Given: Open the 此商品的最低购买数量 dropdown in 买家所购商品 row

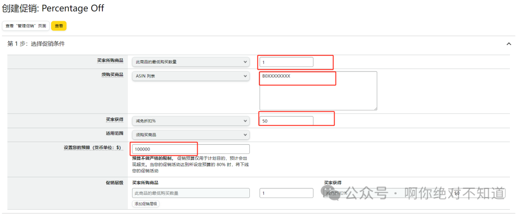Looking at the screenshot, I should click(x=191, y=62).
